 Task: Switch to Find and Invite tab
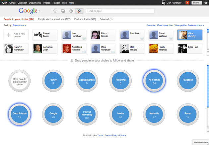tap(85, 19)
